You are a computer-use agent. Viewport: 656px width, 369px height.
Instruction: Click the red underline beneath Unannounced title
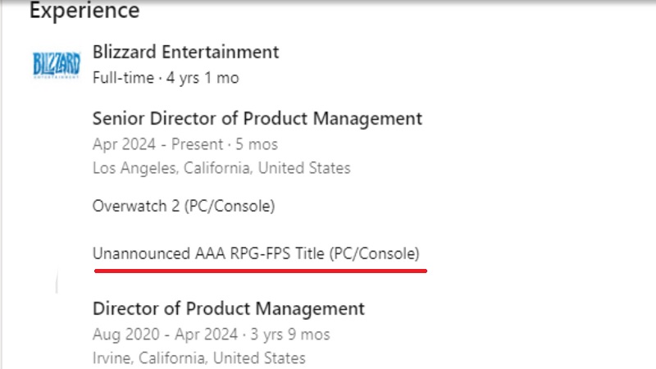[x=260, y=269]
